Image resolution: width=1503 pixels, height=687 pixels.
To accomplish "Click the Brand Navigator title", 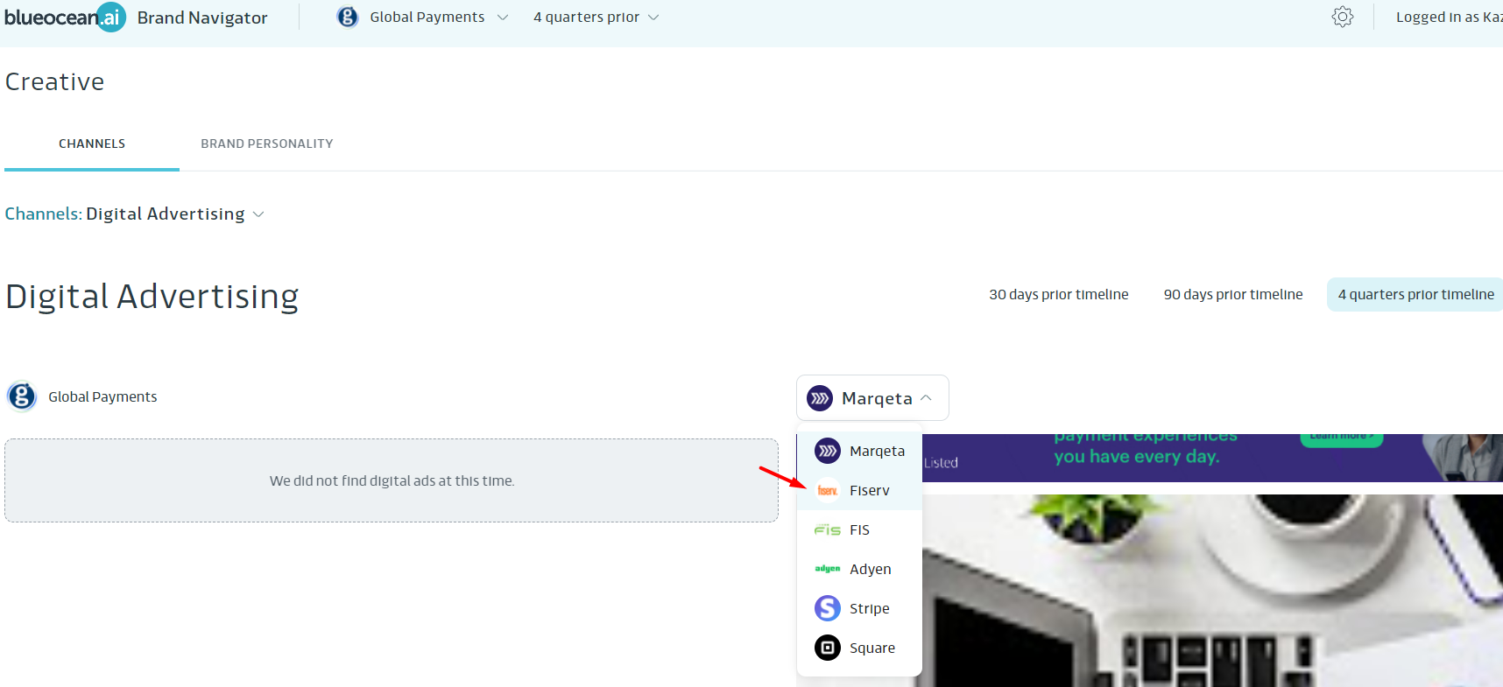I will click(202, 18).
